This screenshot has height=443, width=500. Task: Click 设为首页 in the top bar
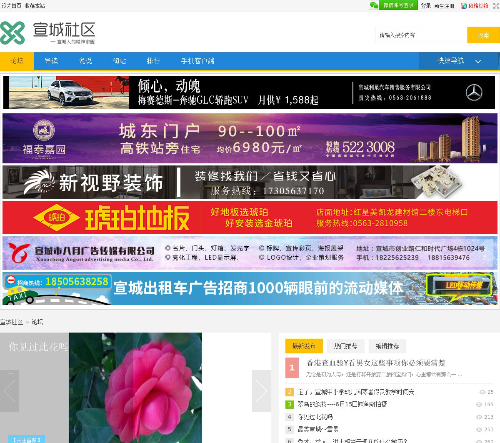(12, 6)
